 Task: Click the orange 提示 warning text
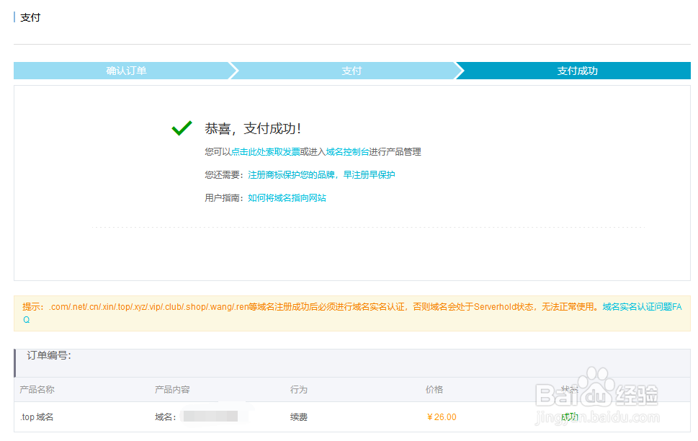pyautogui.click(x=312, y=307)
